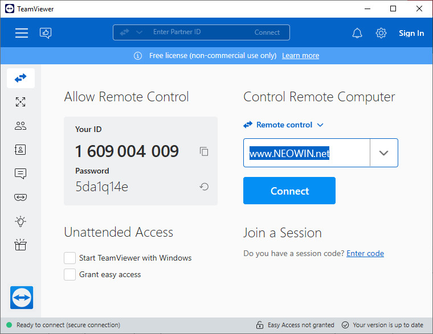This screenshot has height=334, width=433.
Task: Click the blue Connect button
Action: click(289, 191)
